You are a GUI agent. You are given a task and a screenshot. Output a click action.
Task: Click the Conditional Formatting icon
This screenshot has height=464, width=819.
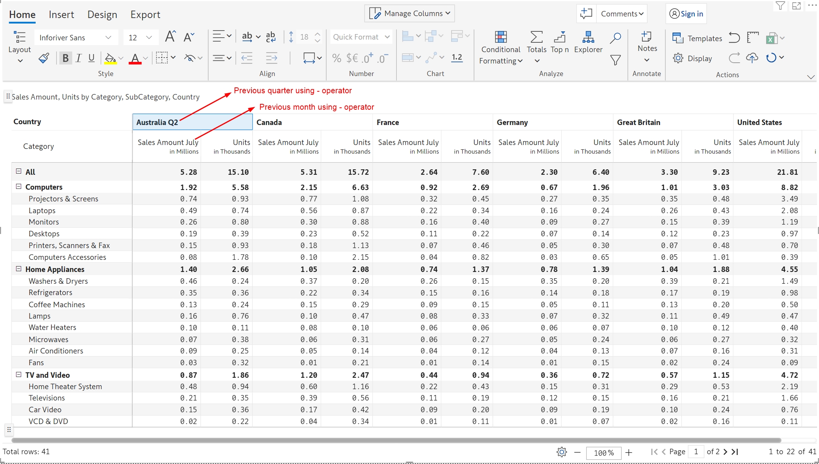(x=501, y=37)
